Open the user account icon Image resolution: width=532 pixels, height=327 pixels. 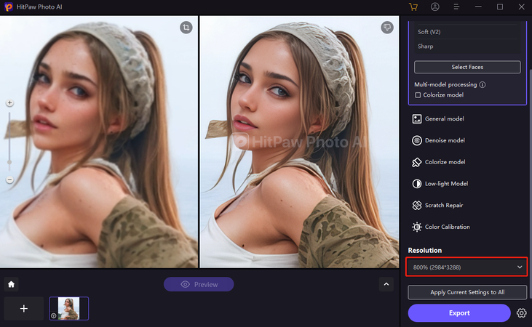pyautogui.click(x=435, y=7)
